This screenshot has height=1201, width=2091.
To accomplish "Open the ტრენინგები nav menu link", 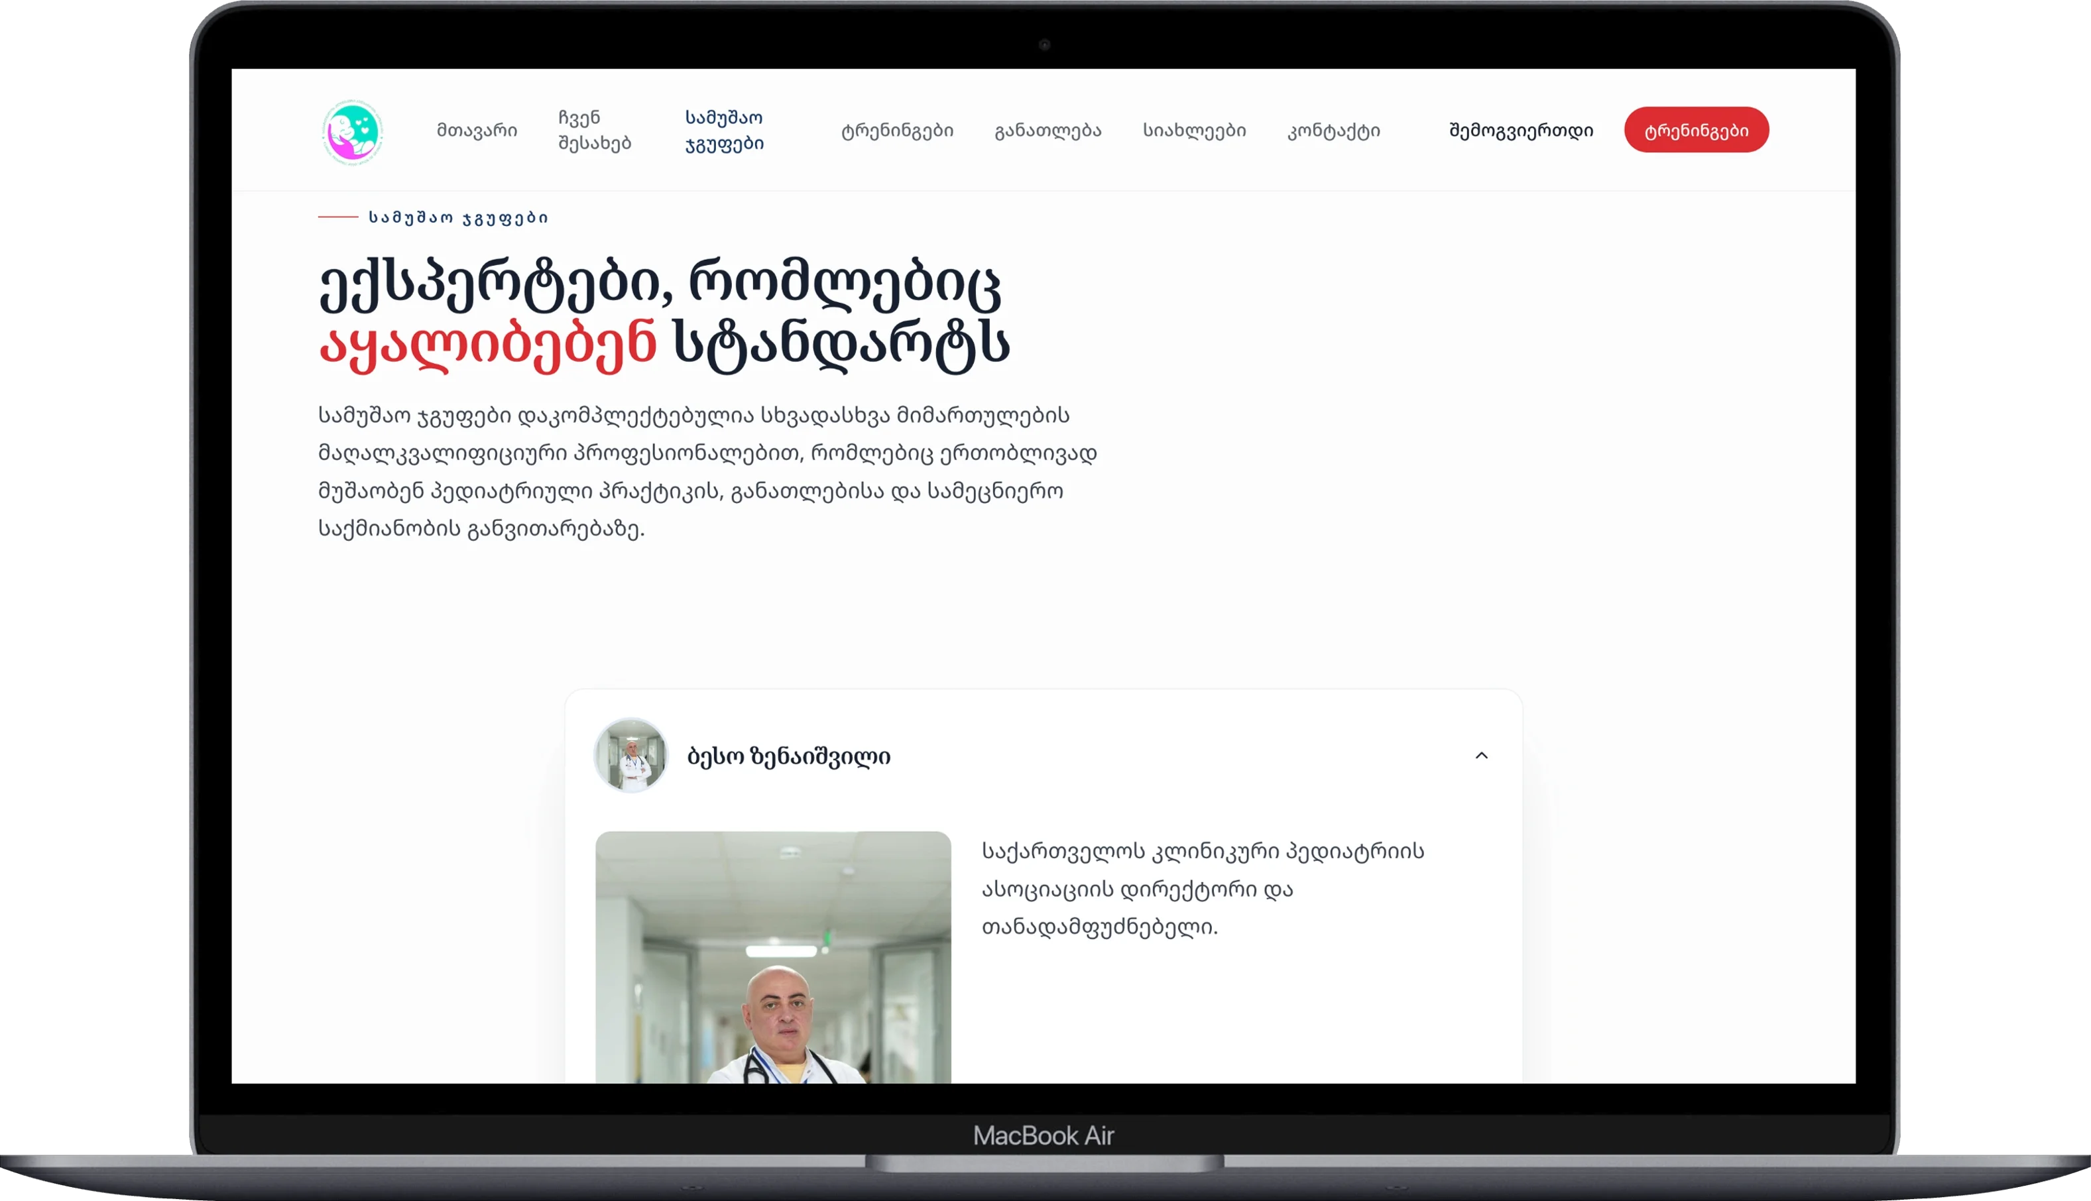I will click(x=898, y=131).
